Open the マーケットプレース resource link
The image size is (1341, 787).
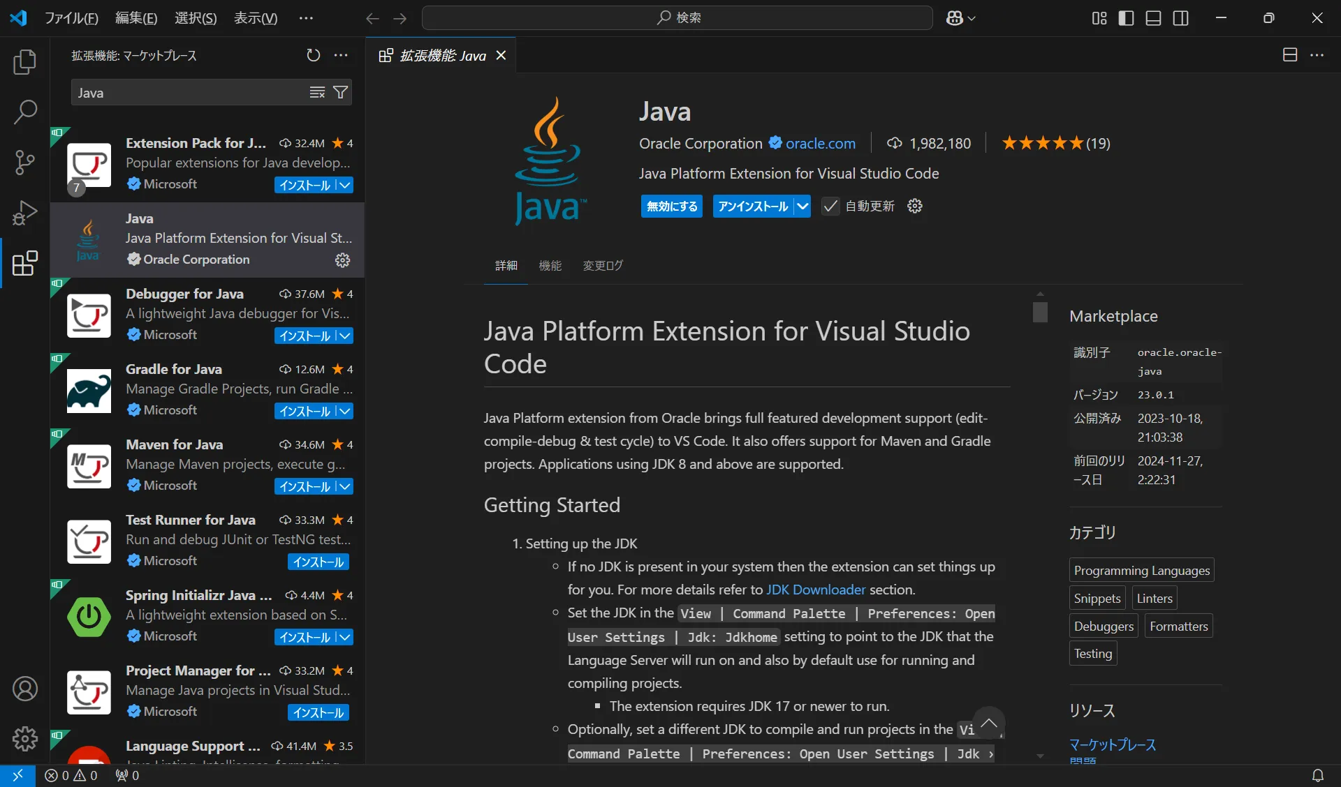[1113, 744]
